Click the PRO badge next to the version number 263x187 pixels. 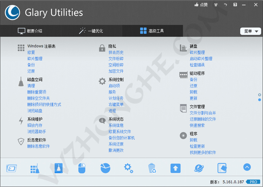[253, 182]
